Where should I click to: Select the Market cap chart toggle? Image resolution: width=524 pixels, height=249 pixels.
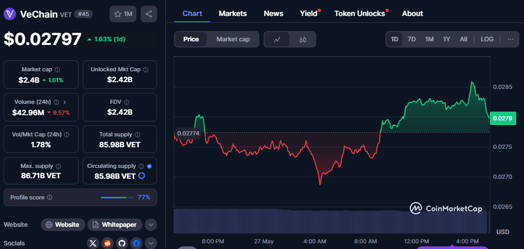[233, 39]
